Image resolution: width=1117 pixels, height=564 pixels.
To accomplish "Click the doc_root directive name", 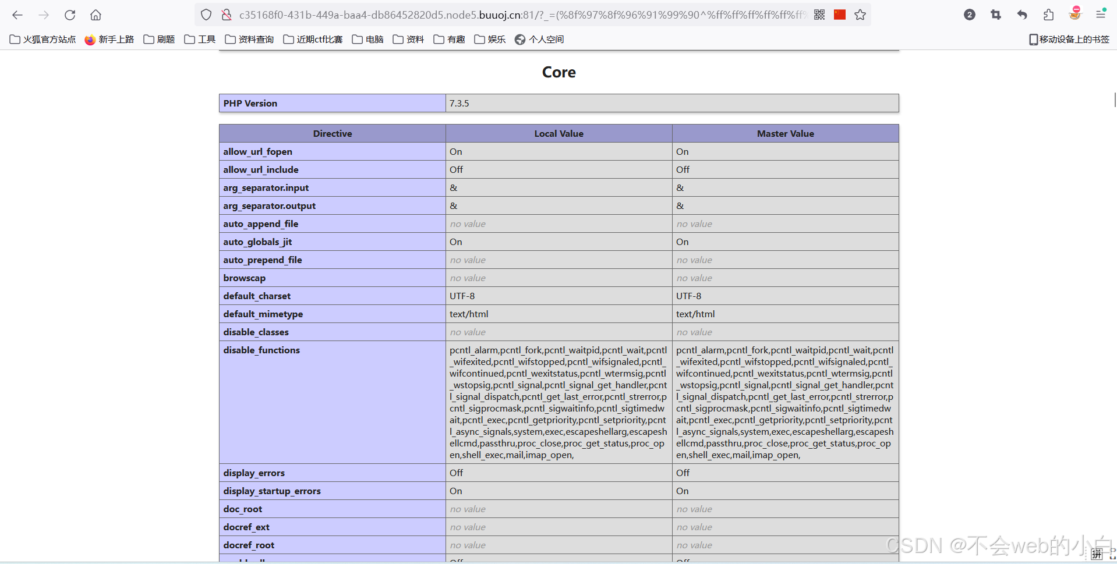I will [242, 509].
